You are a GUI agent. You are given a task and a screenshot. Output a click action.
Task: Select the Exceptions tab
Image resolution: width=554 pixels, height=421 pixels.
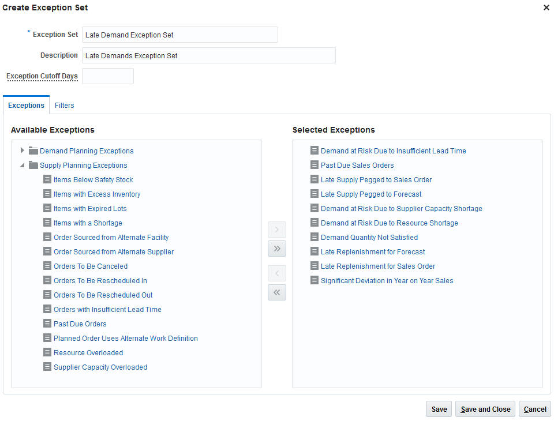tap(26, 106)
